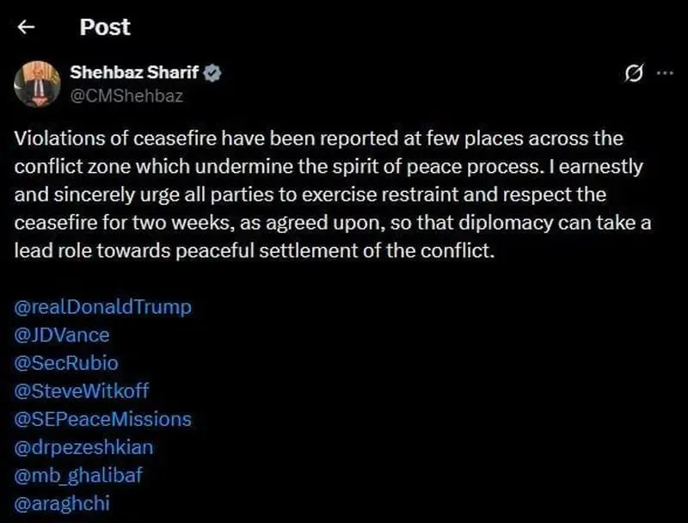The height and width of the screenshot is (523, 688).
Task: Click the word "Violations" starting the post
Action: [x=53, y=138]
